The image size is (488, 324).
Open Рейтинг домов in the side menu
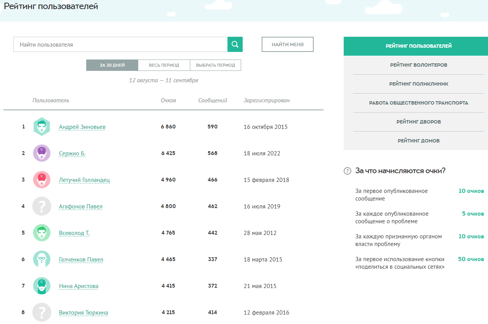[419, 141]
